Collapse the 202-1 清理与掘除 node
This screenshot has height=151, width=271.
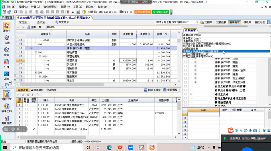(40, 56)
